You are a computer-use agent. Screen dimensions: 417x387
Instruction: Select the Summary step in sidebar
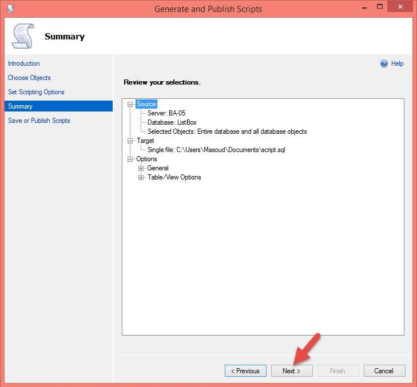coord(58,106)
